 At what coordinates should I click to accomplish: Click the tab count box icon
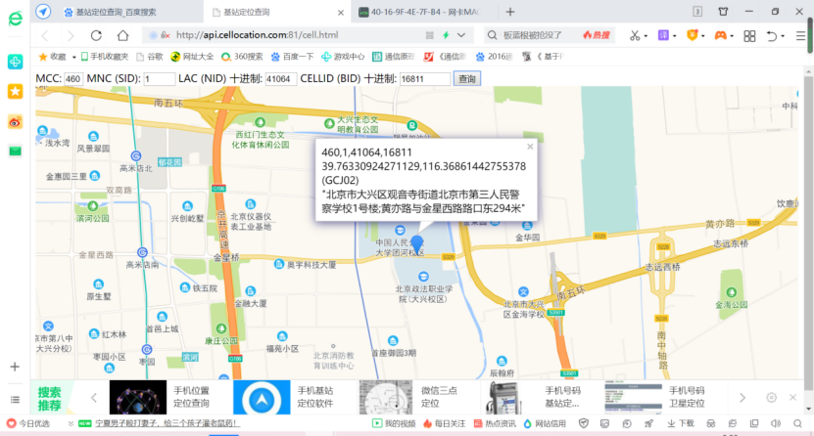click(x=697, y=12)
